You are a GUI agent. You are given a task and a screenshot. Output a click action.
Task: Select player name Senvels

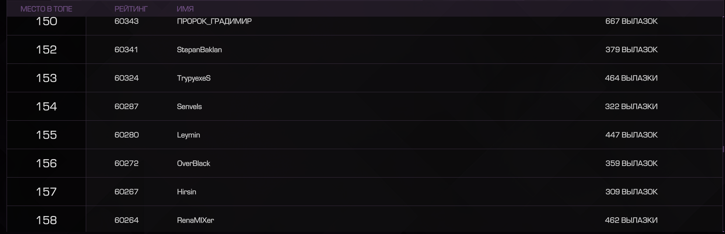(x=189, y=107)
